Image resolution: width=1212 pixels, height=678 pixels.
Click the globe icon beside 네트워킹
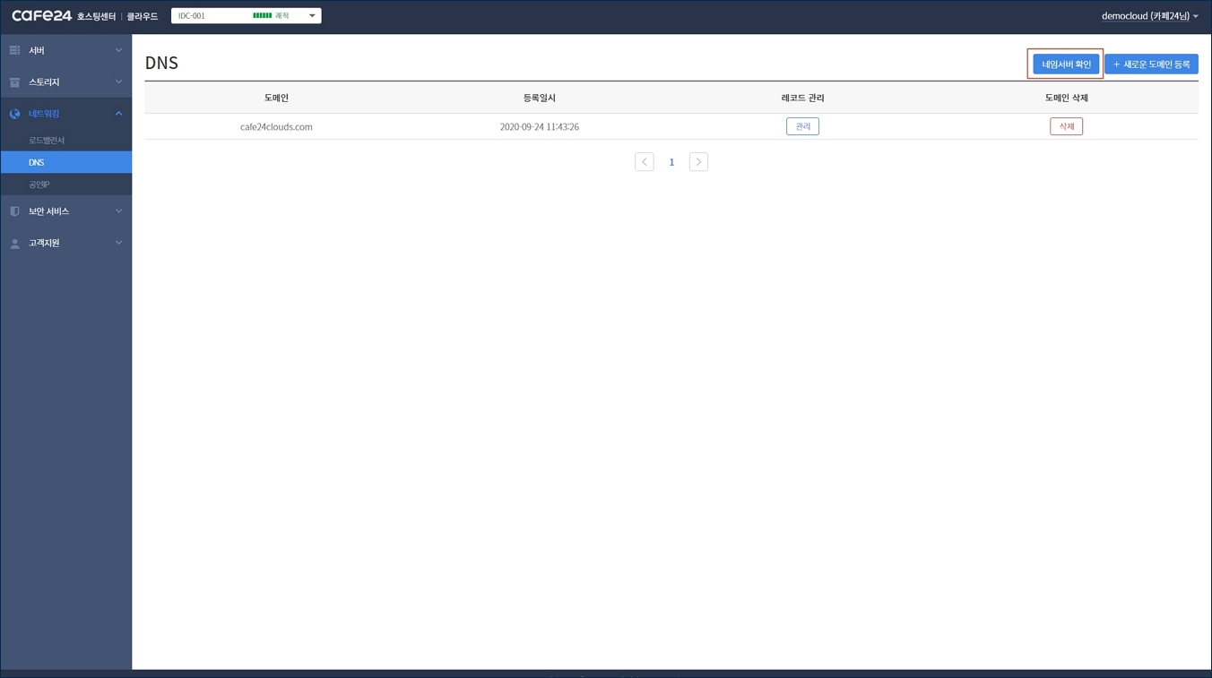point(14,114)
